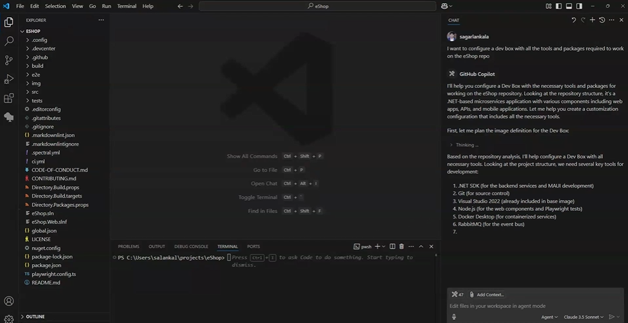The height and width of the screenshot is (323, 628).
Task: Toggle the bottom panel layout button
Action: pos(569,6)
